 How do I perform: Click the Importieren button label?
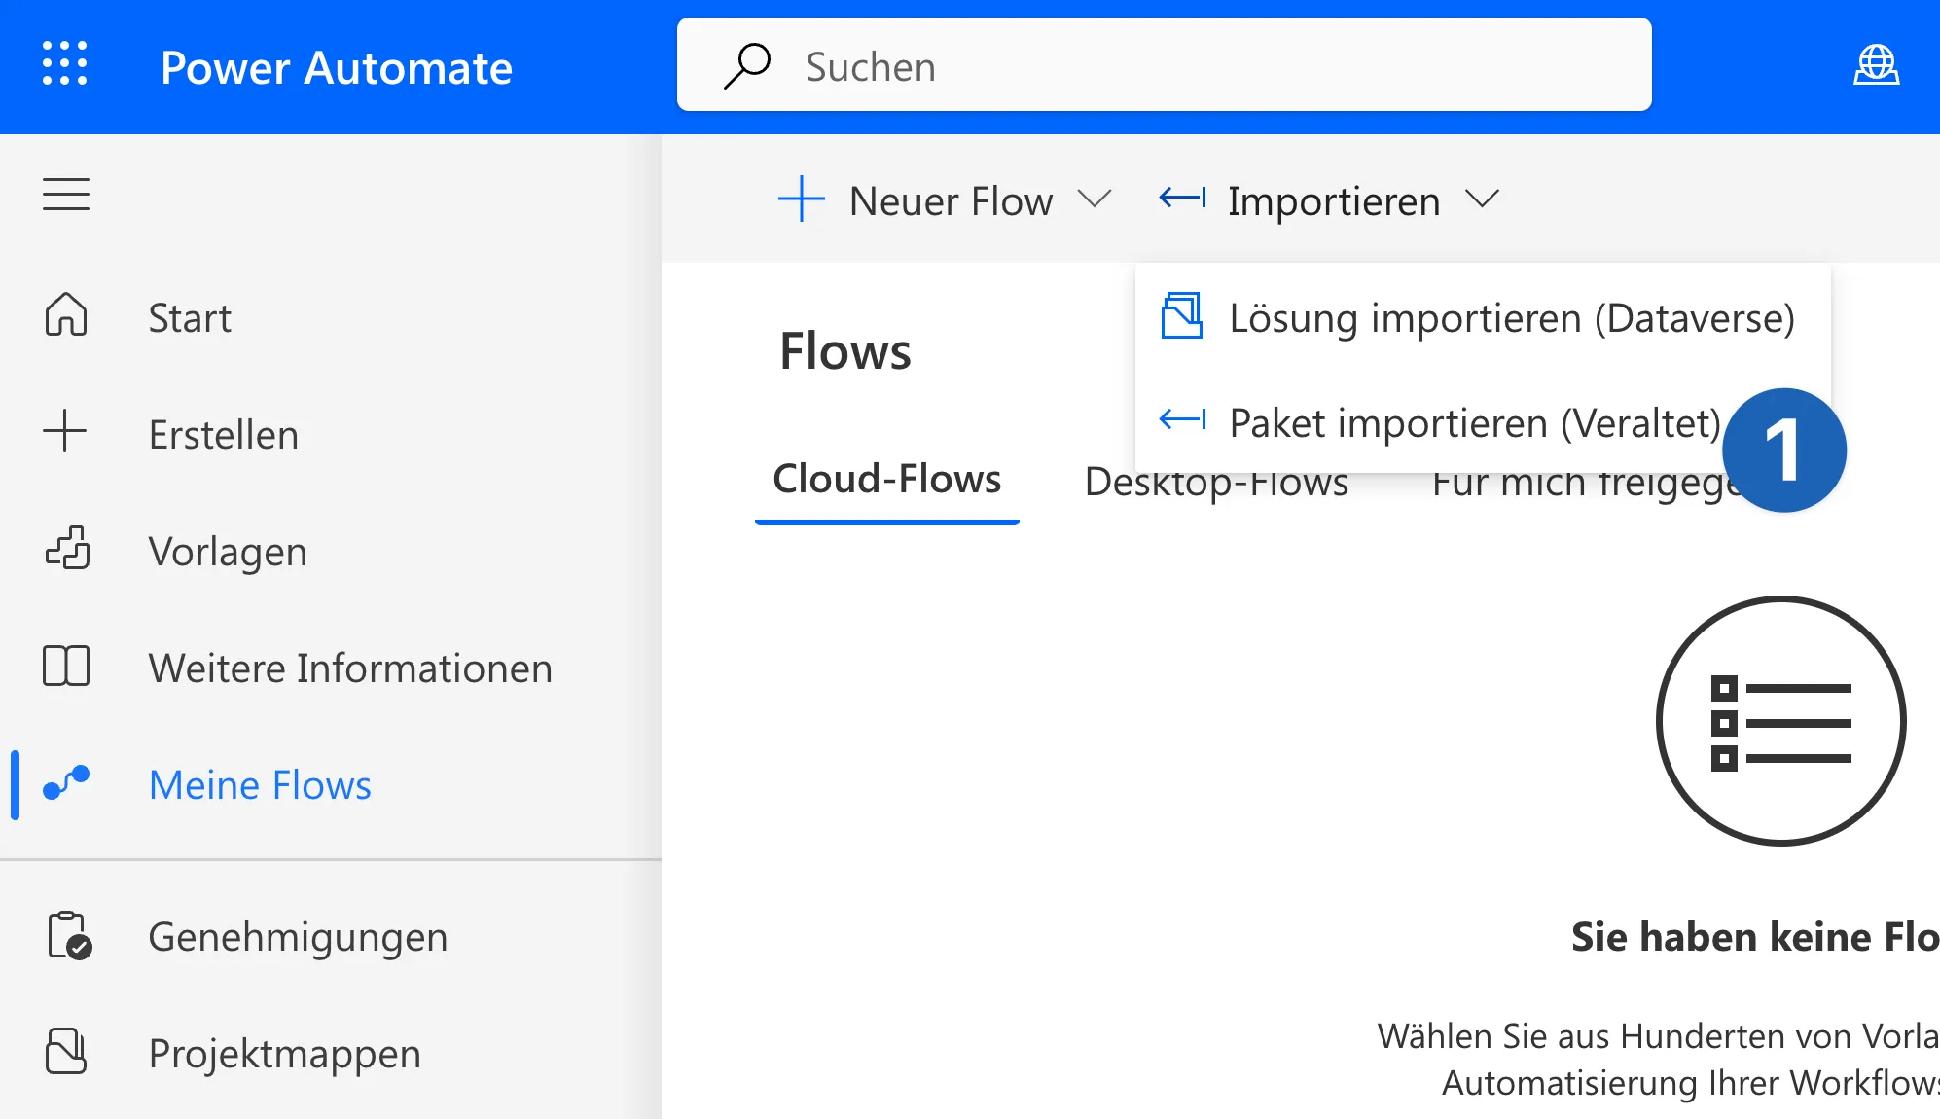pos(1334,201)
